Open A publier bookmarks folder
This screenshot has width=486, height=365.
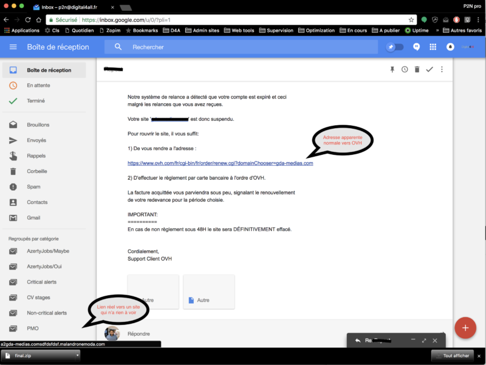[x=386, y=30]
